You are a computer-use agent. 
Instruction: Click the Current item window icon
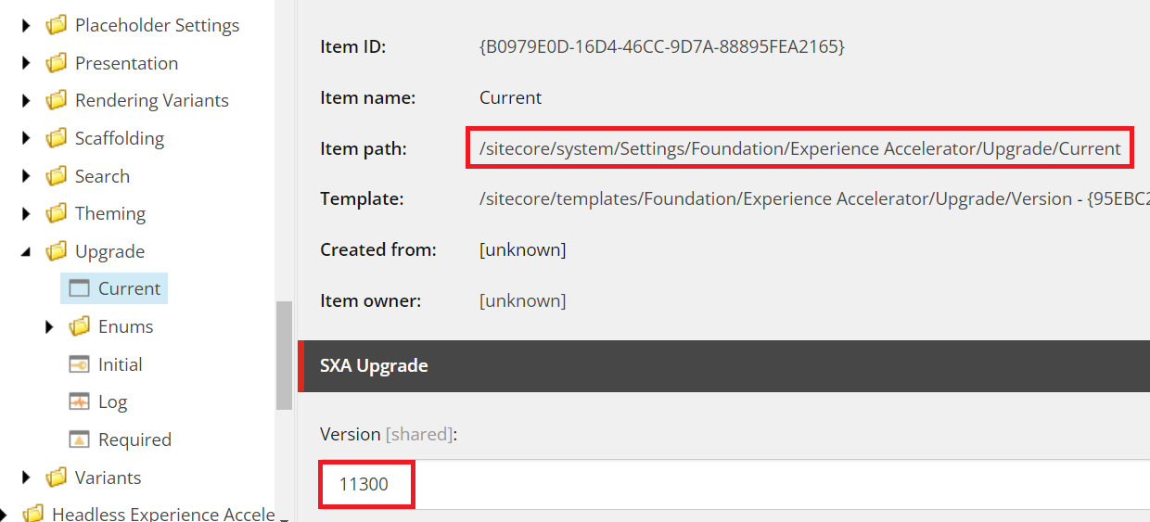click(x=79, y=288)
